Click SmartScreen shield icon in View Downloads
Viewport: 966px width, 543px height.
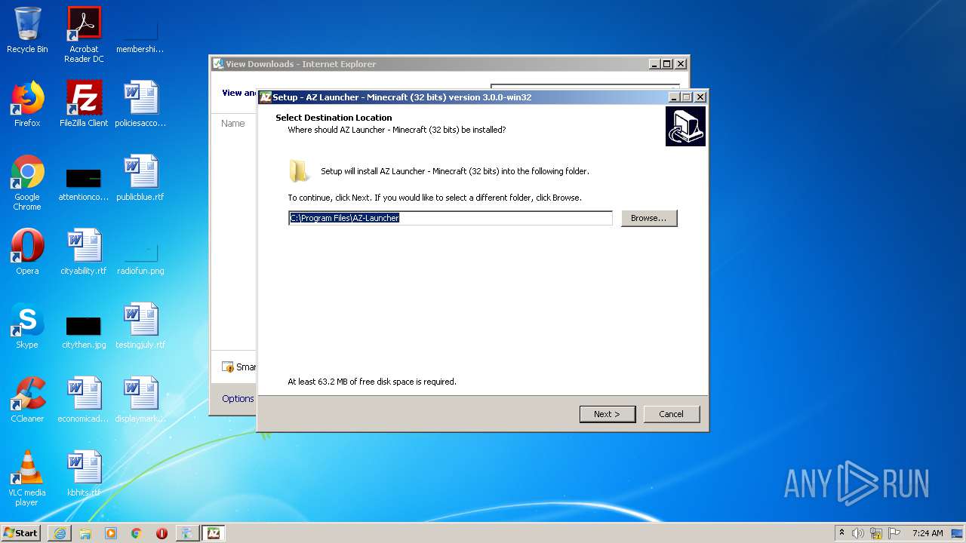pos(228,367)
